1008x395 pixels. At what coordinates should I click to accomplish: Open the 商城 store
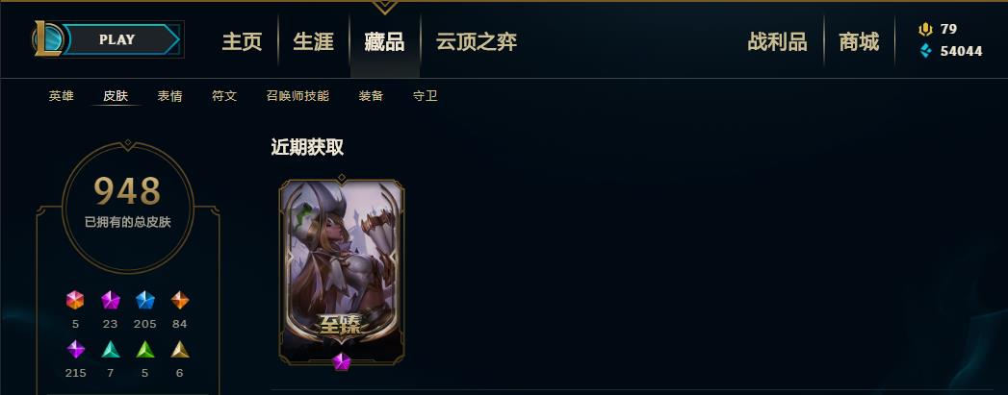coord(859,42)
